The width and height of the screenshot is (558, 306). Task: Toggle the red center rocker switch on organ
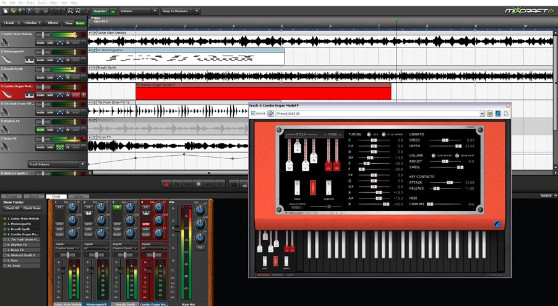pos(313,187)
